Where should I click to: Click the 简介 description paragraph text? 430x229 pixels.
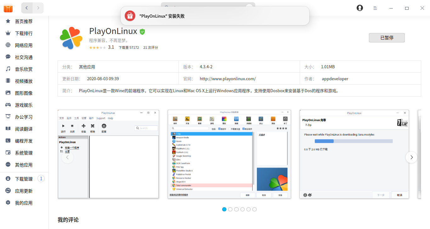click(x=209, y=91)
